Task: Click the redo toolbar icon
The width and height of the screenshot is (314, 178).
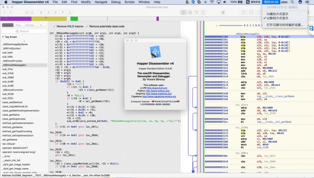Action: click(x=32, y=13)
